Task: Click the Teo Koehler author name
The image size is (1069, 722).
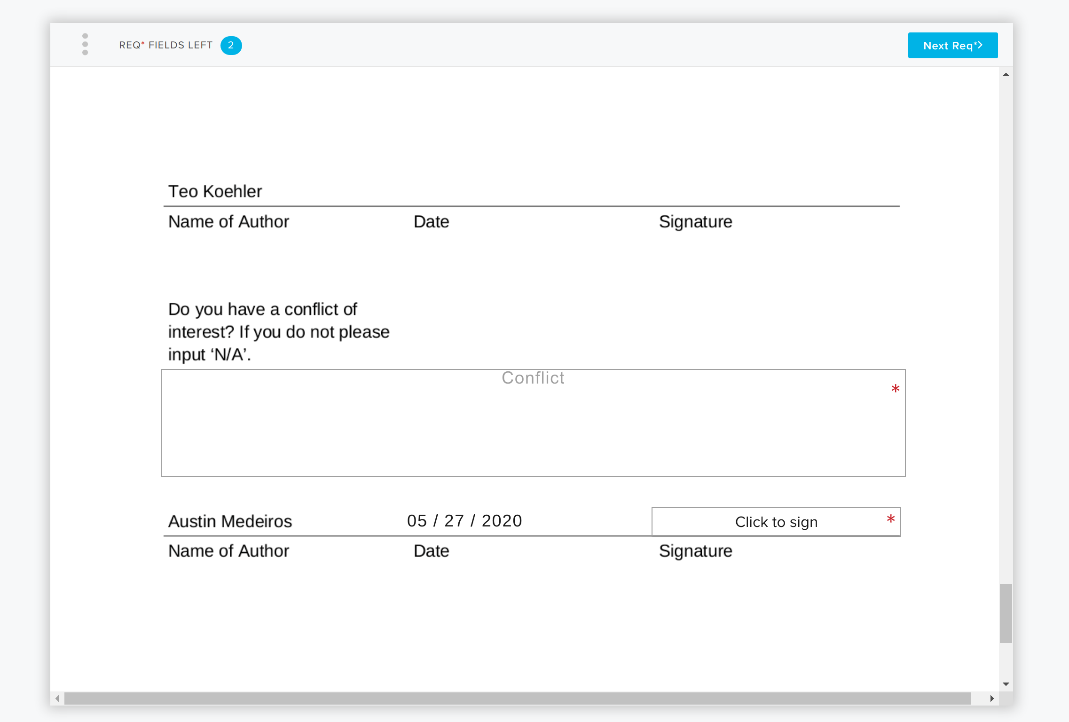Action: [x=215, y=191]
